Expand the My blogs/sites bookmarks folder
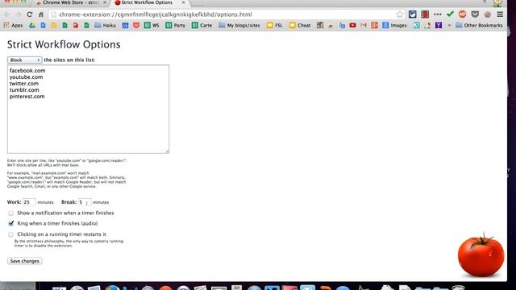Viewport: 516px width, 290px height. pyautogui.click(x=239, y=25)
